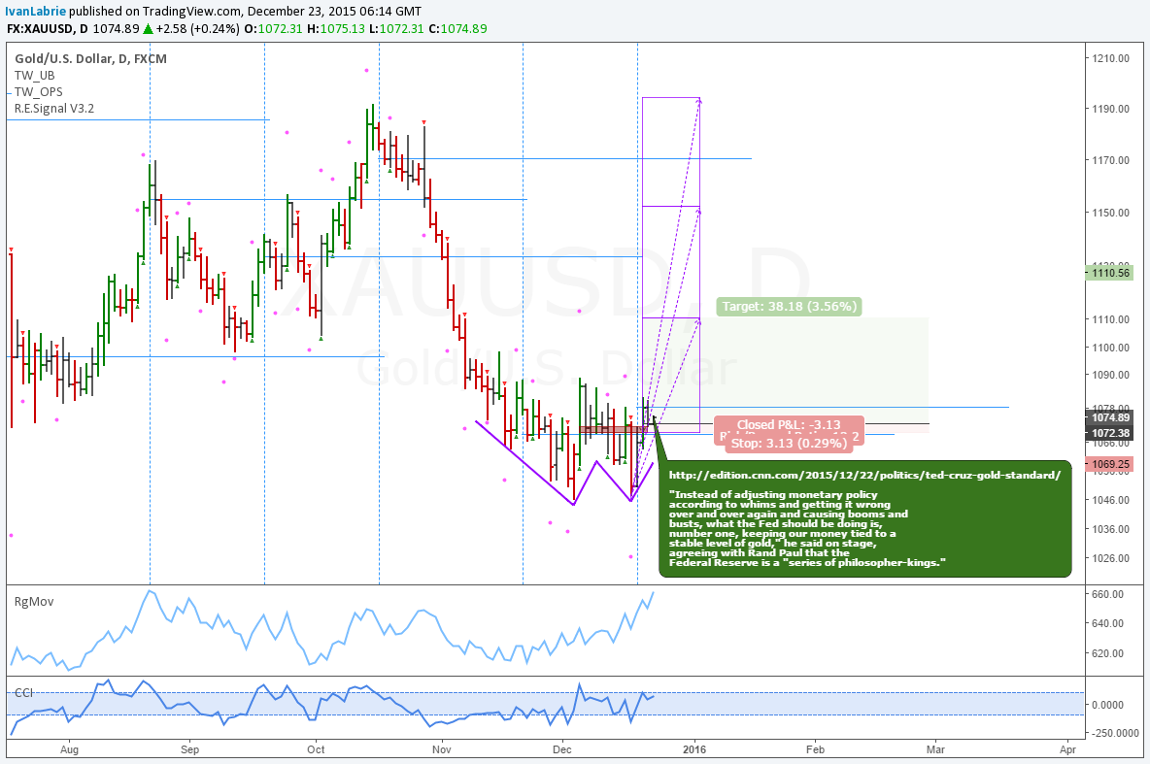Screen dimensions: 1150x764
Task: Click the 1074.89 current price tag on axis
Action: coord(1109,418)
